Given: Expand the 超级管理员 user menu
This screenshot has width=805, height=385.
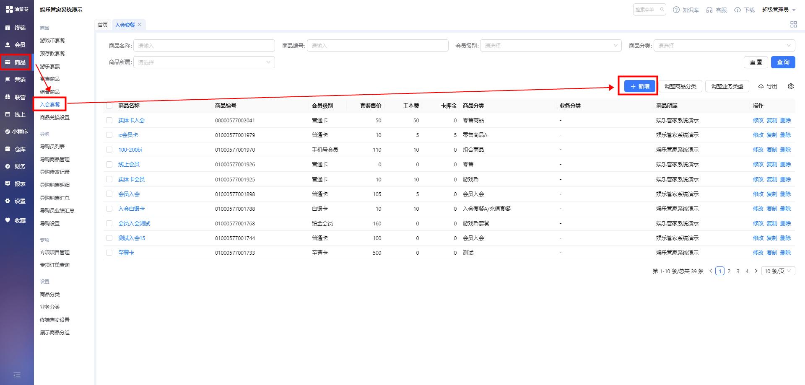Looking at the screenshot, I should coord(779,10).
